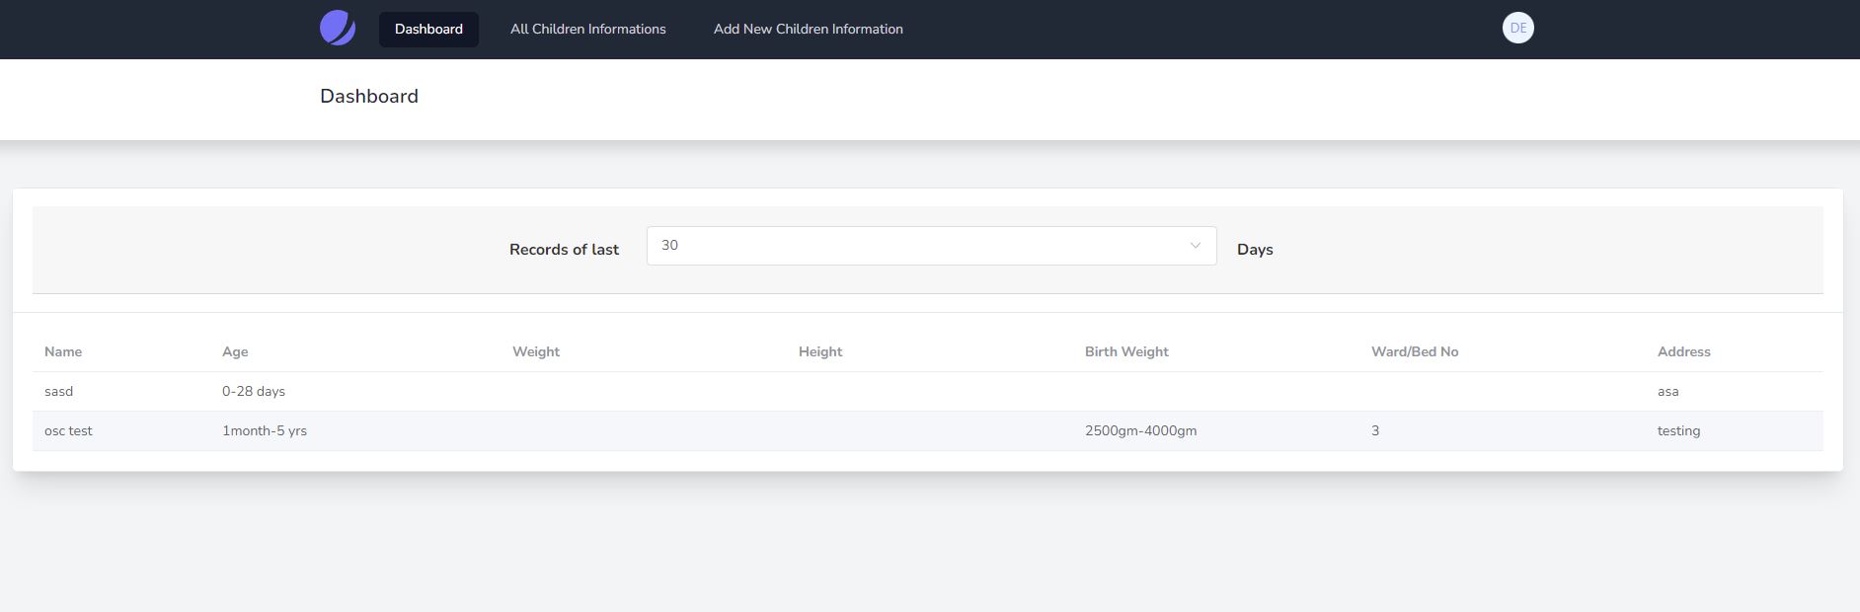Click the purple planet logo
This screenshot has height=612, width=1860.
tap(338, 29)
